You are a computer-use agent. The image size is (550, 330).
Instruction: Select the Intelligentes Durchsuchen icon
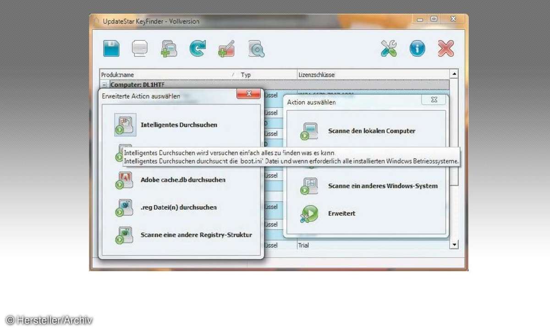(125, 125)
